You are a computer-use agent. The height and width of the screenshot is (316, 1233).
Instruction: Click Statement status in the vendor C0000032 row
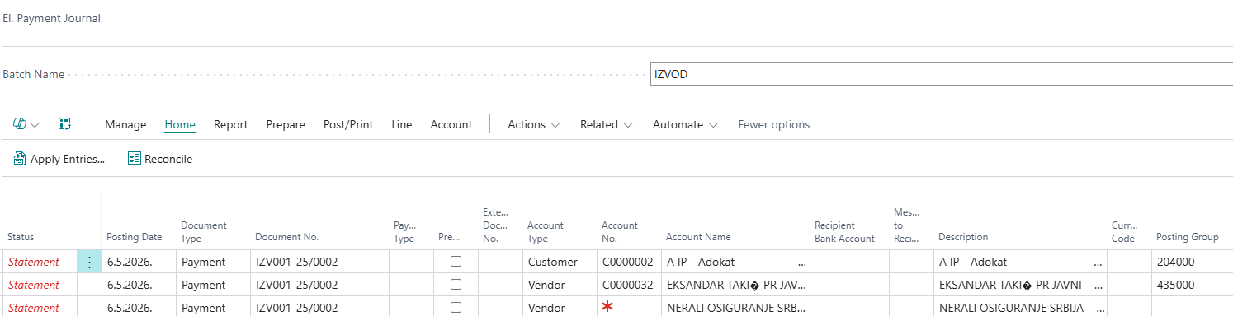coord(34,285)
